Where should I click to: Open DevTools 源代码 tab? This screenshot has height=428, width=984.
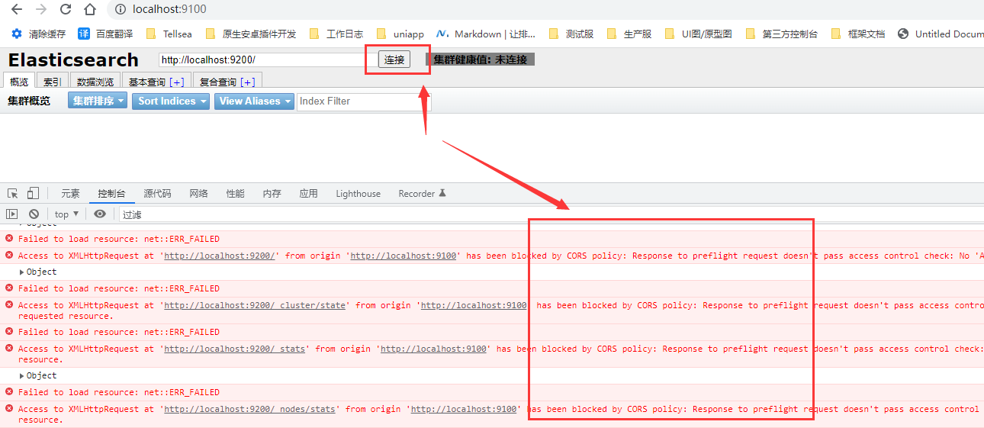pyautogui.click(x=157, y=194)
